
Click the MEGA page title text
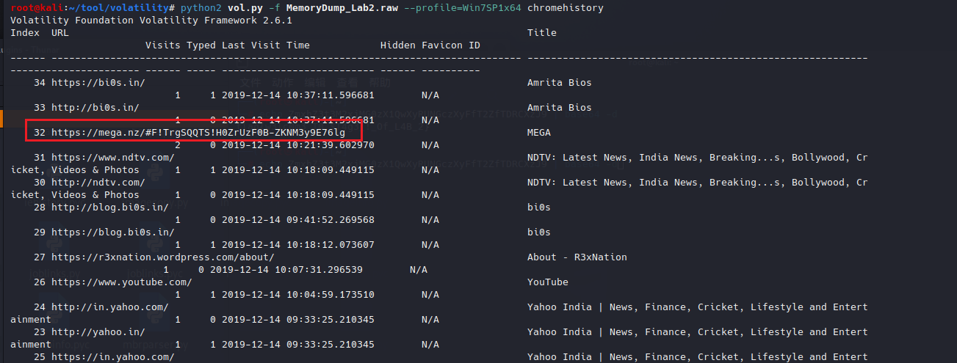[x=538, y=133]
